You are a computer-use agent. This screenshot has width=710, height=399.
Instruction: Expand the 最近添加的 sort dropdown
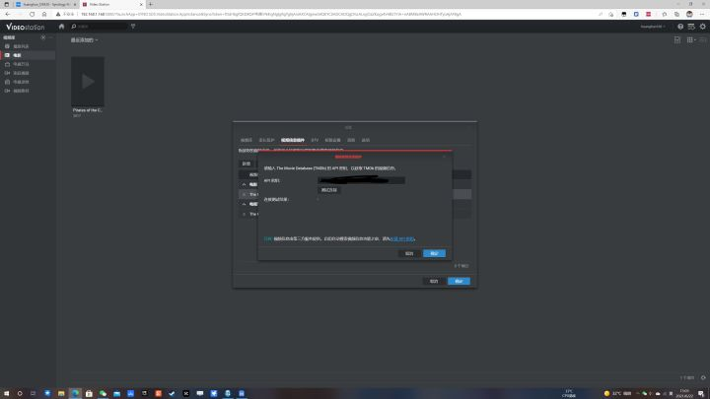[x=83, y=40]
